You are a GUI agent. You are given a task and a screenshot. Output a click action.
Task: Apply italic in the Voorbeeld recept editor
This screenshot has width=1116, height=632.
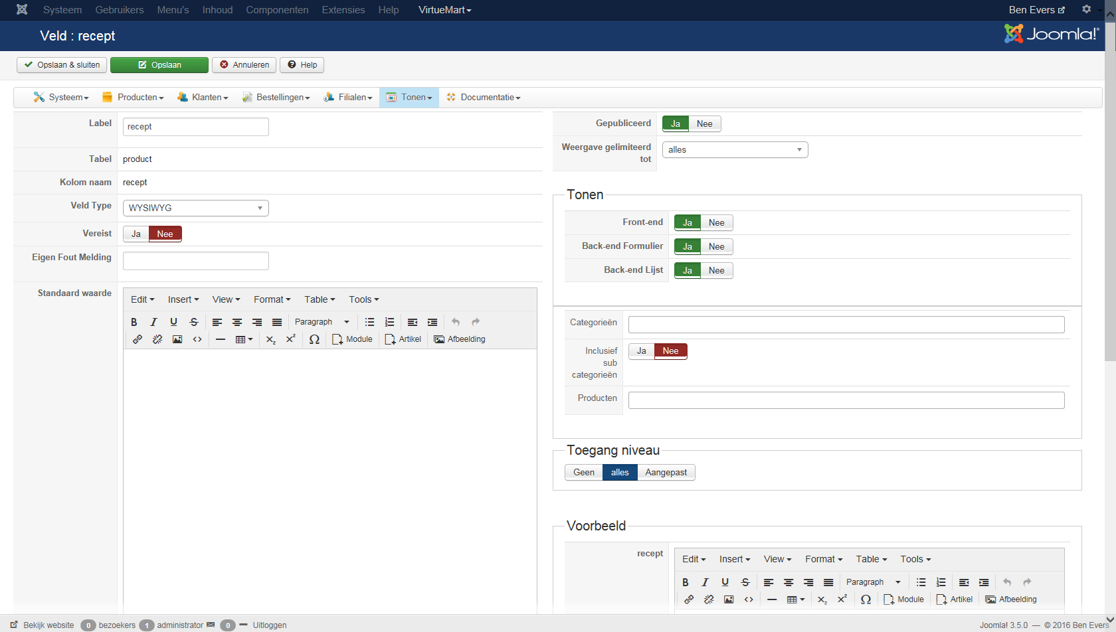point(705,582)
